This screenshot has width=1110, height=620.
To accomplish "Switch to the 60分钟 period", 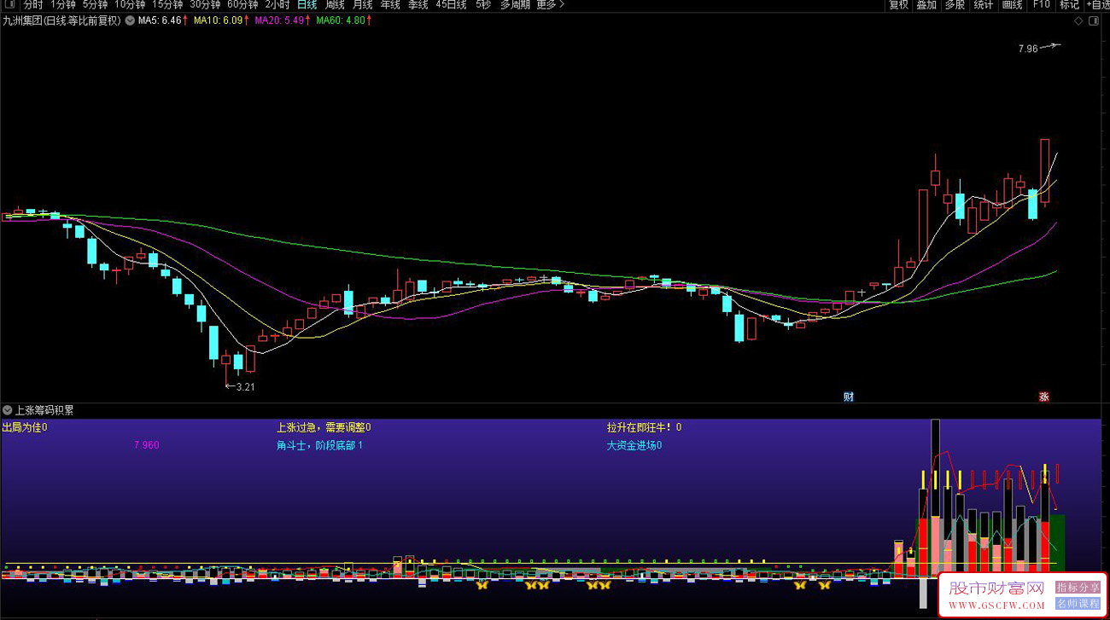I will tap(242, 5).
